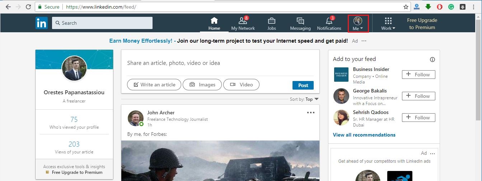Click Business Insider logo
Viewport: 482px width, 181px height.
tap(341, 75)
